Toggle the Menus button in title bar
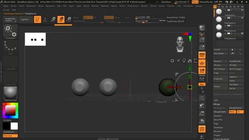This screenshot has height=140, width=249. coord(195,2)
